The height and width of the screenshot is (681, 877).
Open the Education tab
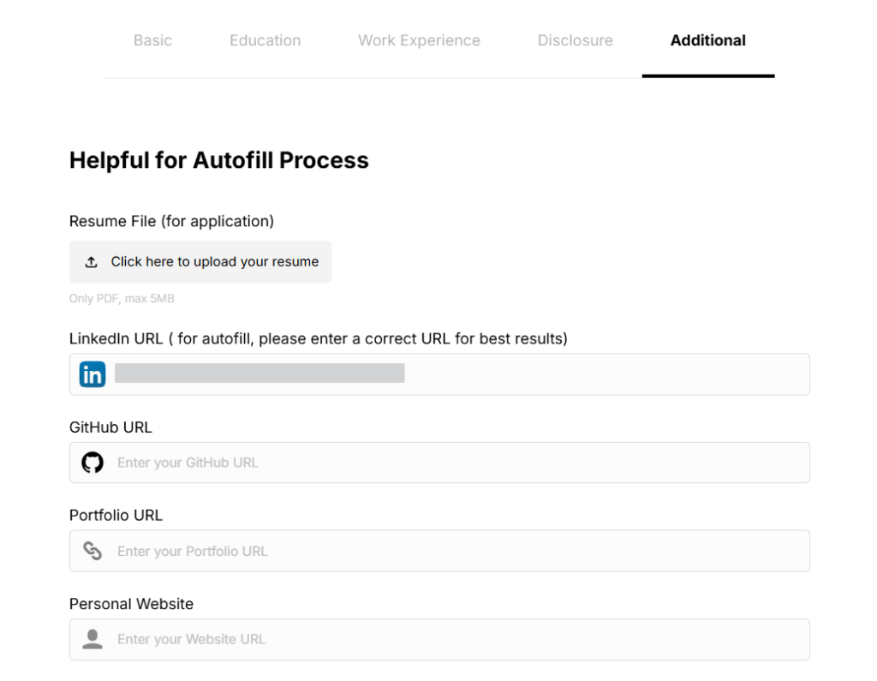(265, 40)
